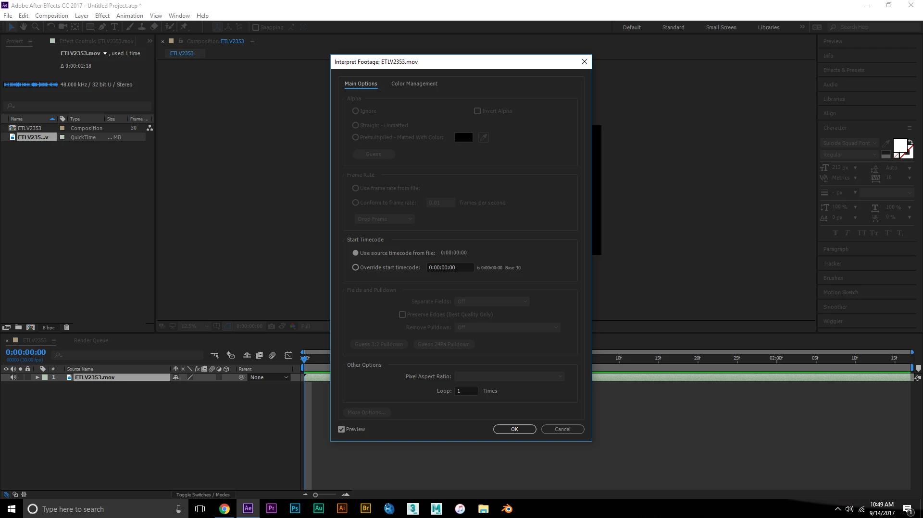Image resolution: width=923 pixels, height=518 pixels.
Task: Toggle hide shy layers in timeline
Action: coord(247,355)
